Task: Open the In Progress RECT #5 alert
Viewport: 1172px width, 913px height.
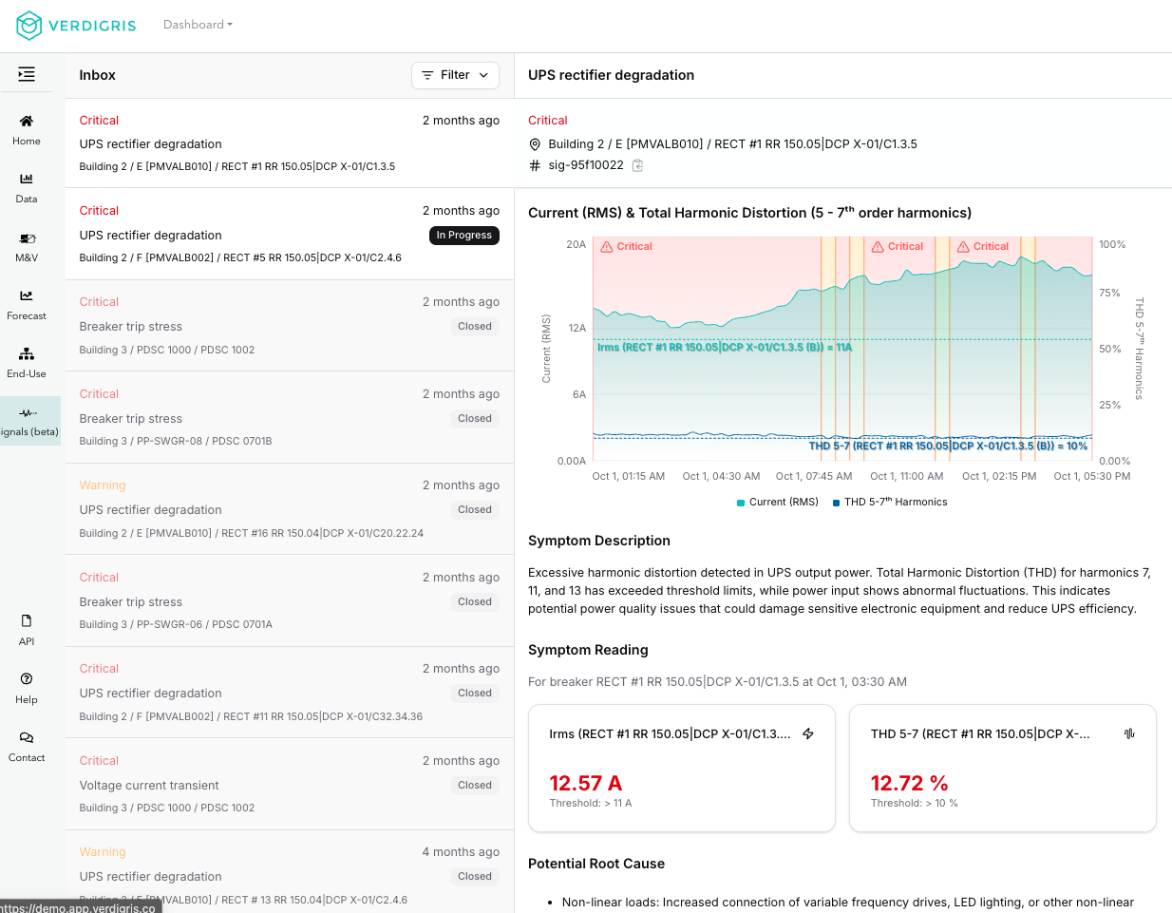Action: point(290,234)
